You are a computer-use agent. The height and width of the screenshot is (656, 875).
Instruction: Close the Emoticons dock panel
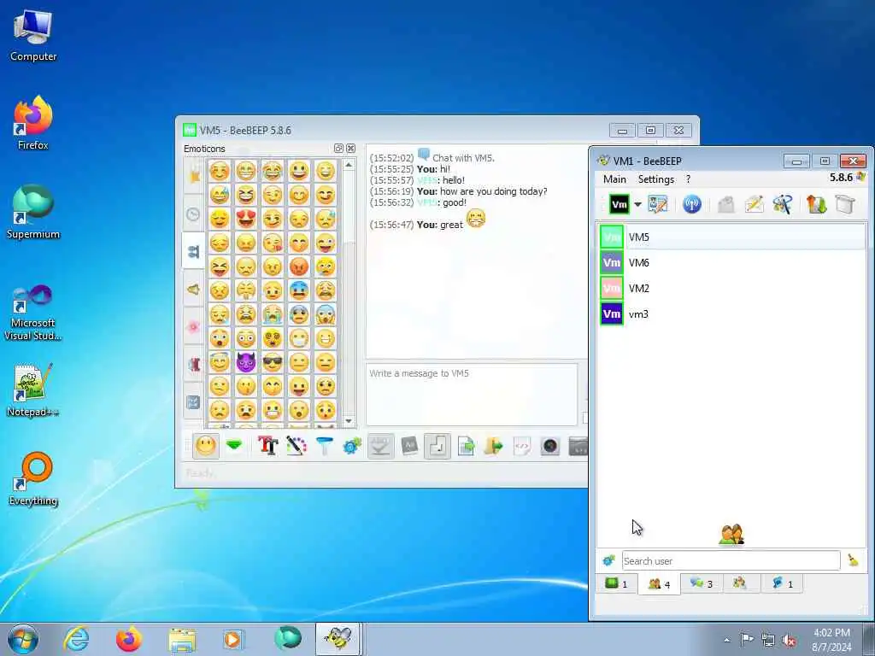350,149
